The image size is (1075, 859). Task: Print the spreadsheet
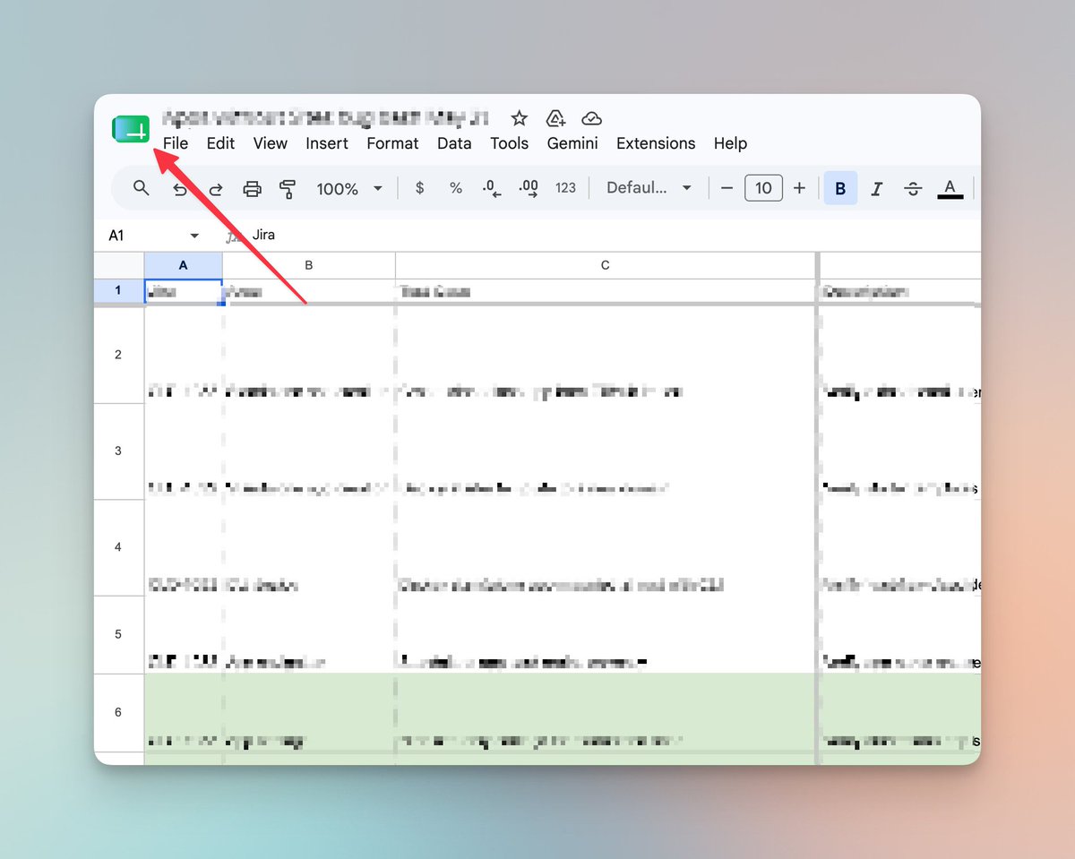click(x=252, y=189)
